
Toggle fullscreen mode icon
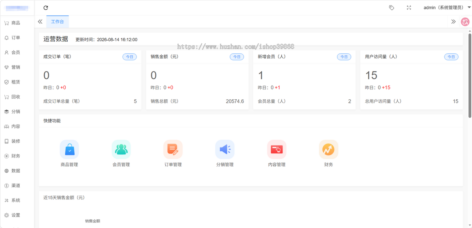(x=409, y=7)
